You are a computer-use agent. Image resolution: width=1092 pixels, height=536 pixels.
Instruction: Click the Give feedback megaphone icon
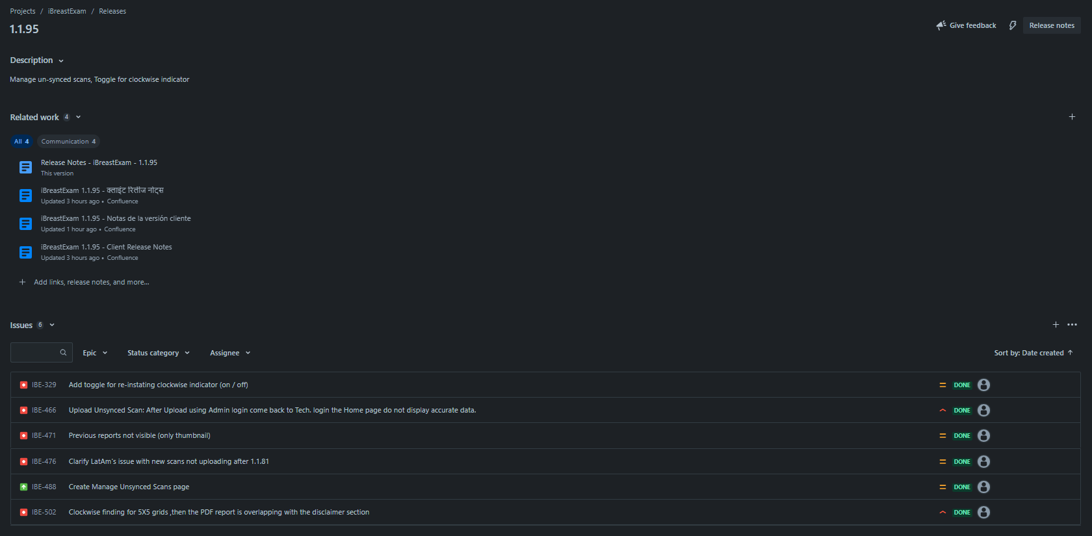pyautogui.click(x=941, y=25)
